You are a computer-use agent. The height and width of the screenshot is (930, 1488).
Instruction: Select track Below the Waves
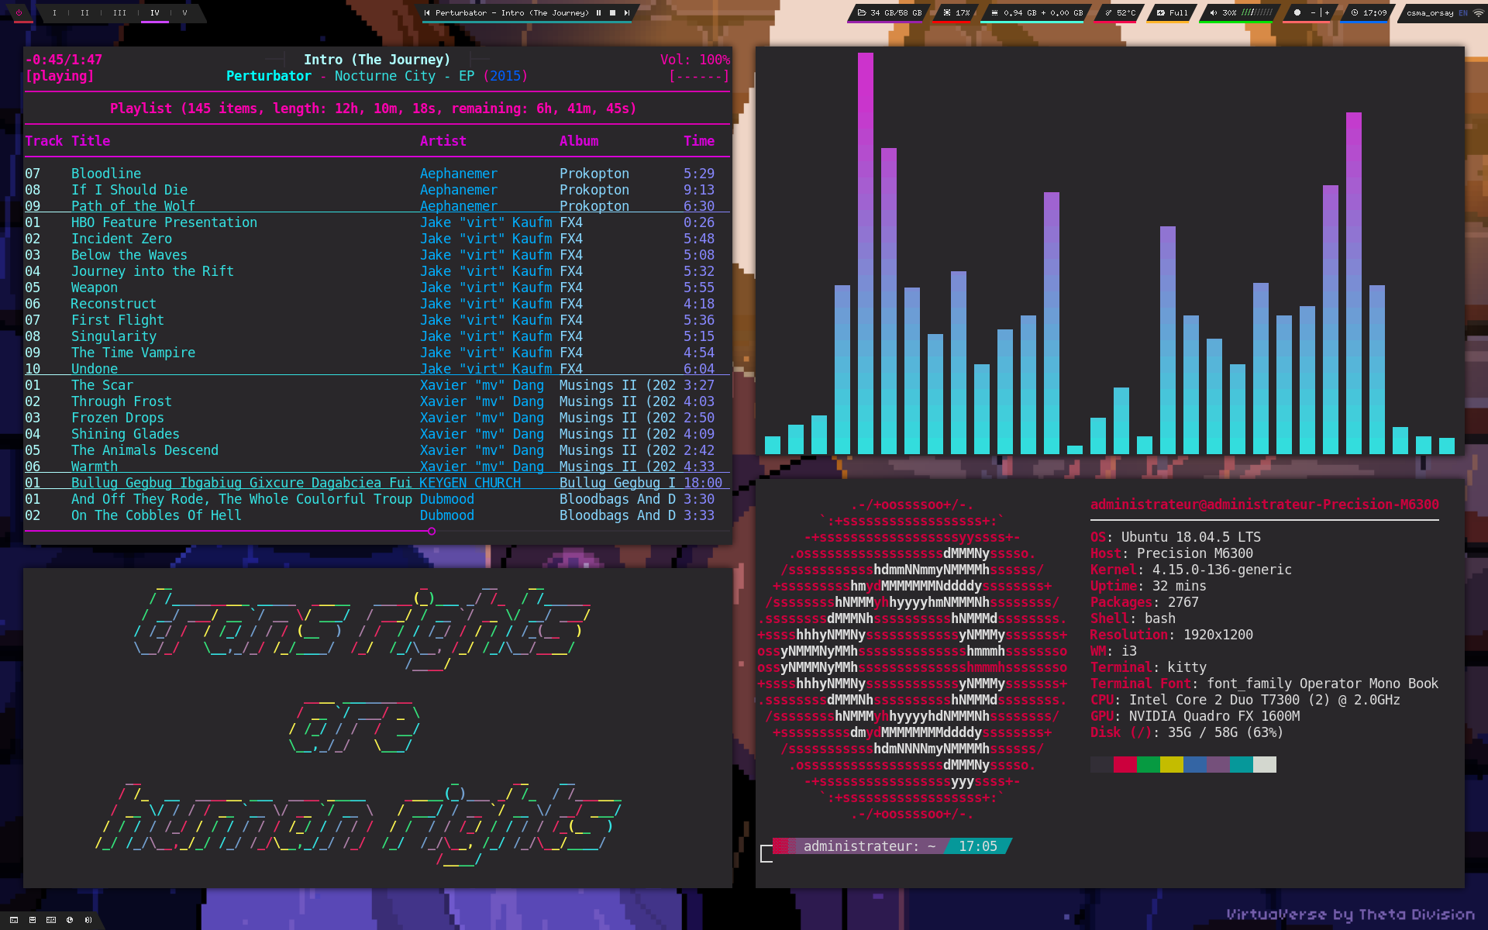(377, 255)
